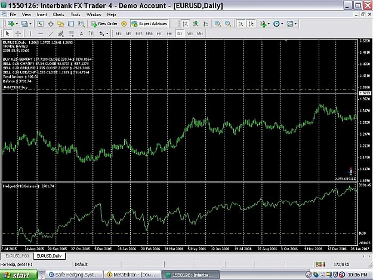Click the Default profile in status bar

(x=81, y=264)
